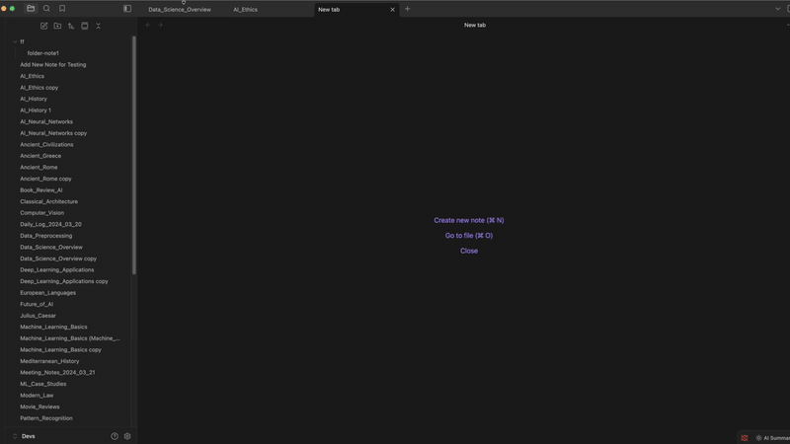790x444 pixels.
Task: Click the file explorer scrollbar
Action: coord(134,156)
